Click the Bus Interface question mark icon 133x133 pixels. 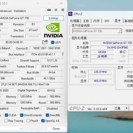point(63,54)
